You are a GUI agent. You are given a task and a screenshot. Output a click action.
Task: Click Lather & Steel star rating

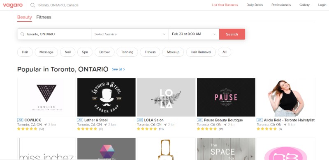click(x=87, y=129)
